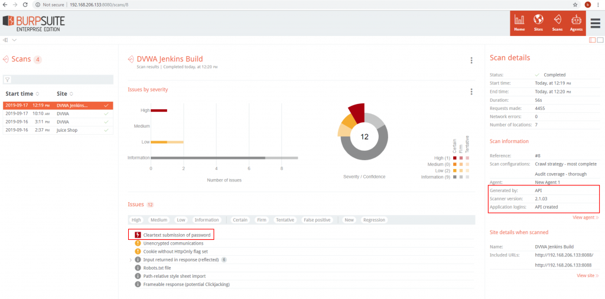Go to the Sites section

[538, 22]
